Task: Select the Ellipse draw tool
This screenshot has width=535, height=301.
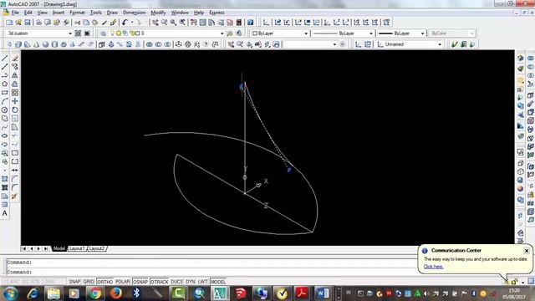Action: (5, 135)
